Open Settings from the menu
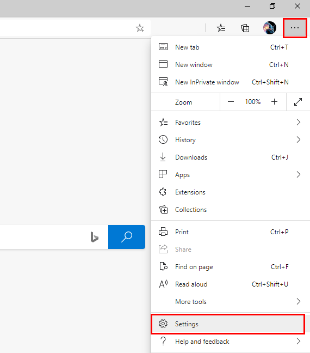 pos(228,324)
